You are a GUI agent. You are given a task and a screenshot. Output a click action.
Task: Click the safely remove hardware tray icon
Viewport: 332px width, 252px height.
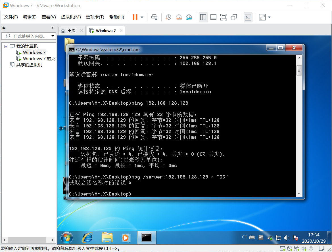pos(270,238)
